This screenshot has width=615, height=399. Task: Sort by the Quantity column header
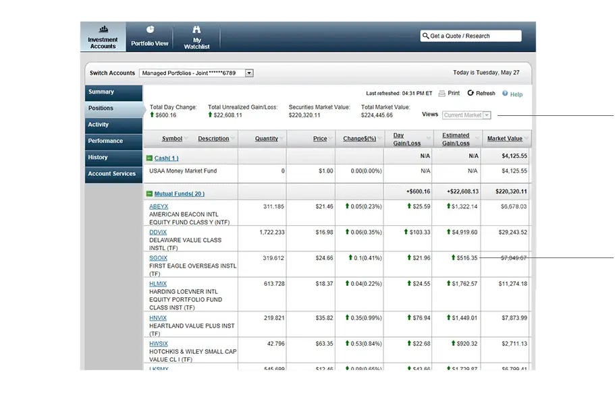point(266,139)
